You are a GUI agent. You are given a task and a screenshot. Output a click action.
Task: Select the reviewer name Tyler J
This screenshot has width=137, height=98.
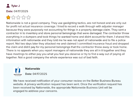click(x=16, y=6)
